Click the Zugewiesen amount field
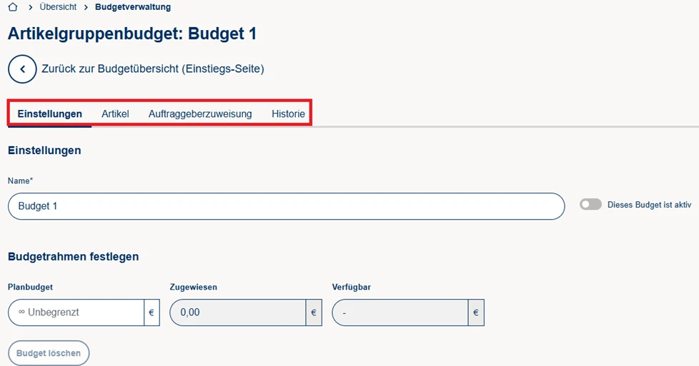The image size is (699, 366). (x=237, y=312)
